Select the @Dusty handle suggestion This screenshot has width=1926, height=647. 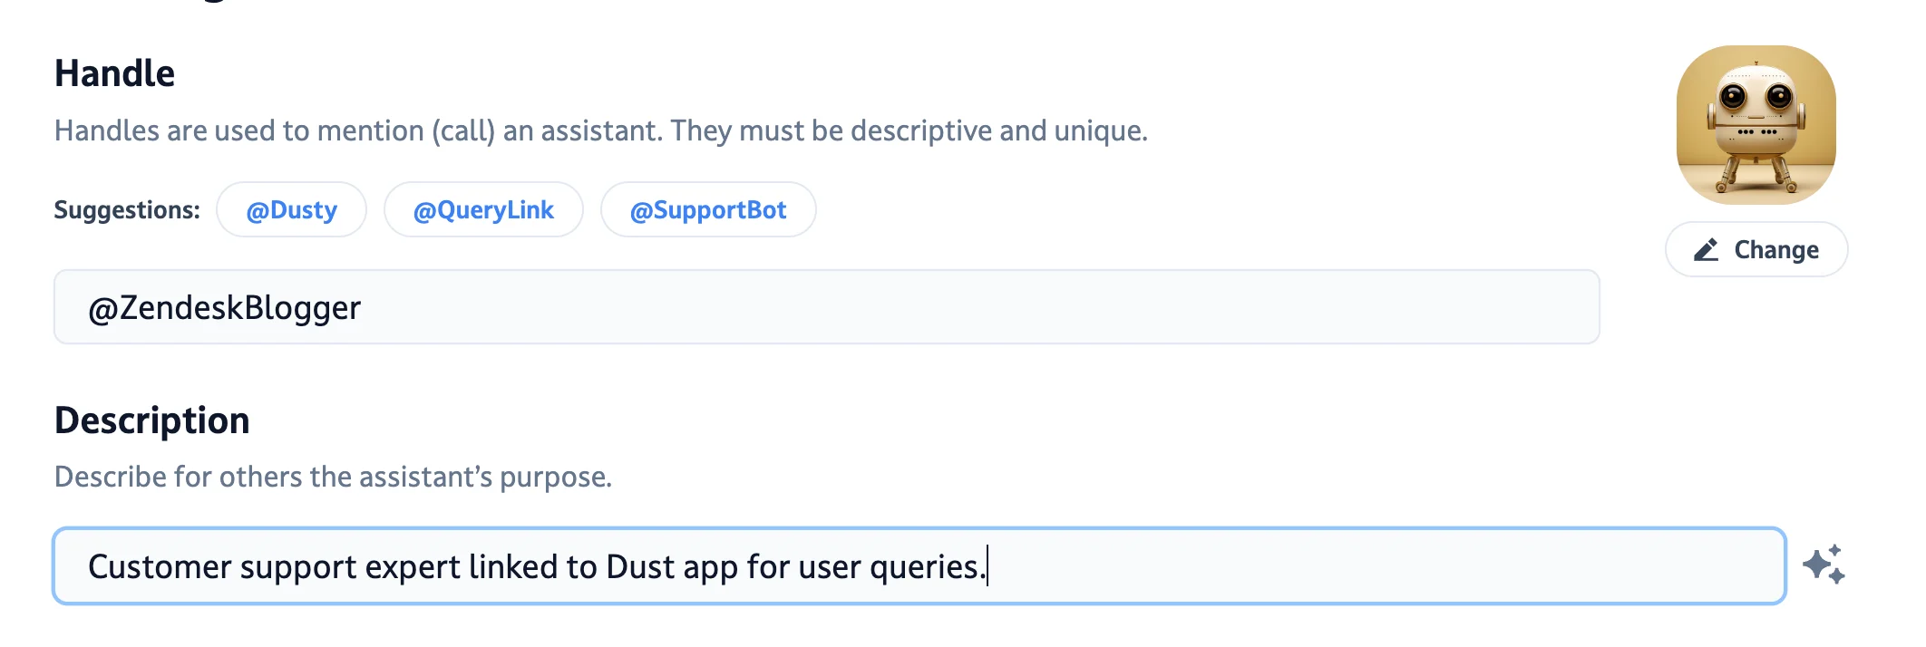coord(291,209)
